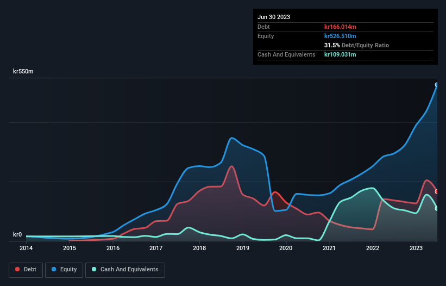This screenshot has width=446, height=286.
Task: Click the red Debt legend dot
Action: point(17,269)
